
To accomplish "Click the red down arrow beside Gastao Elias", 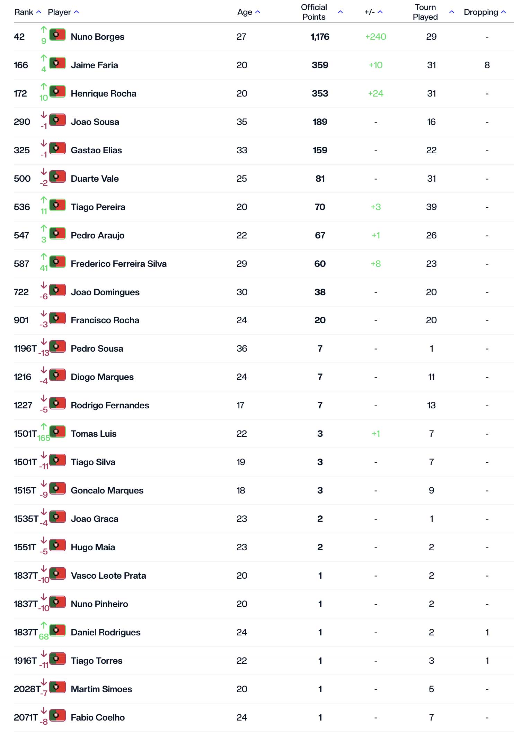I will 44,143.
